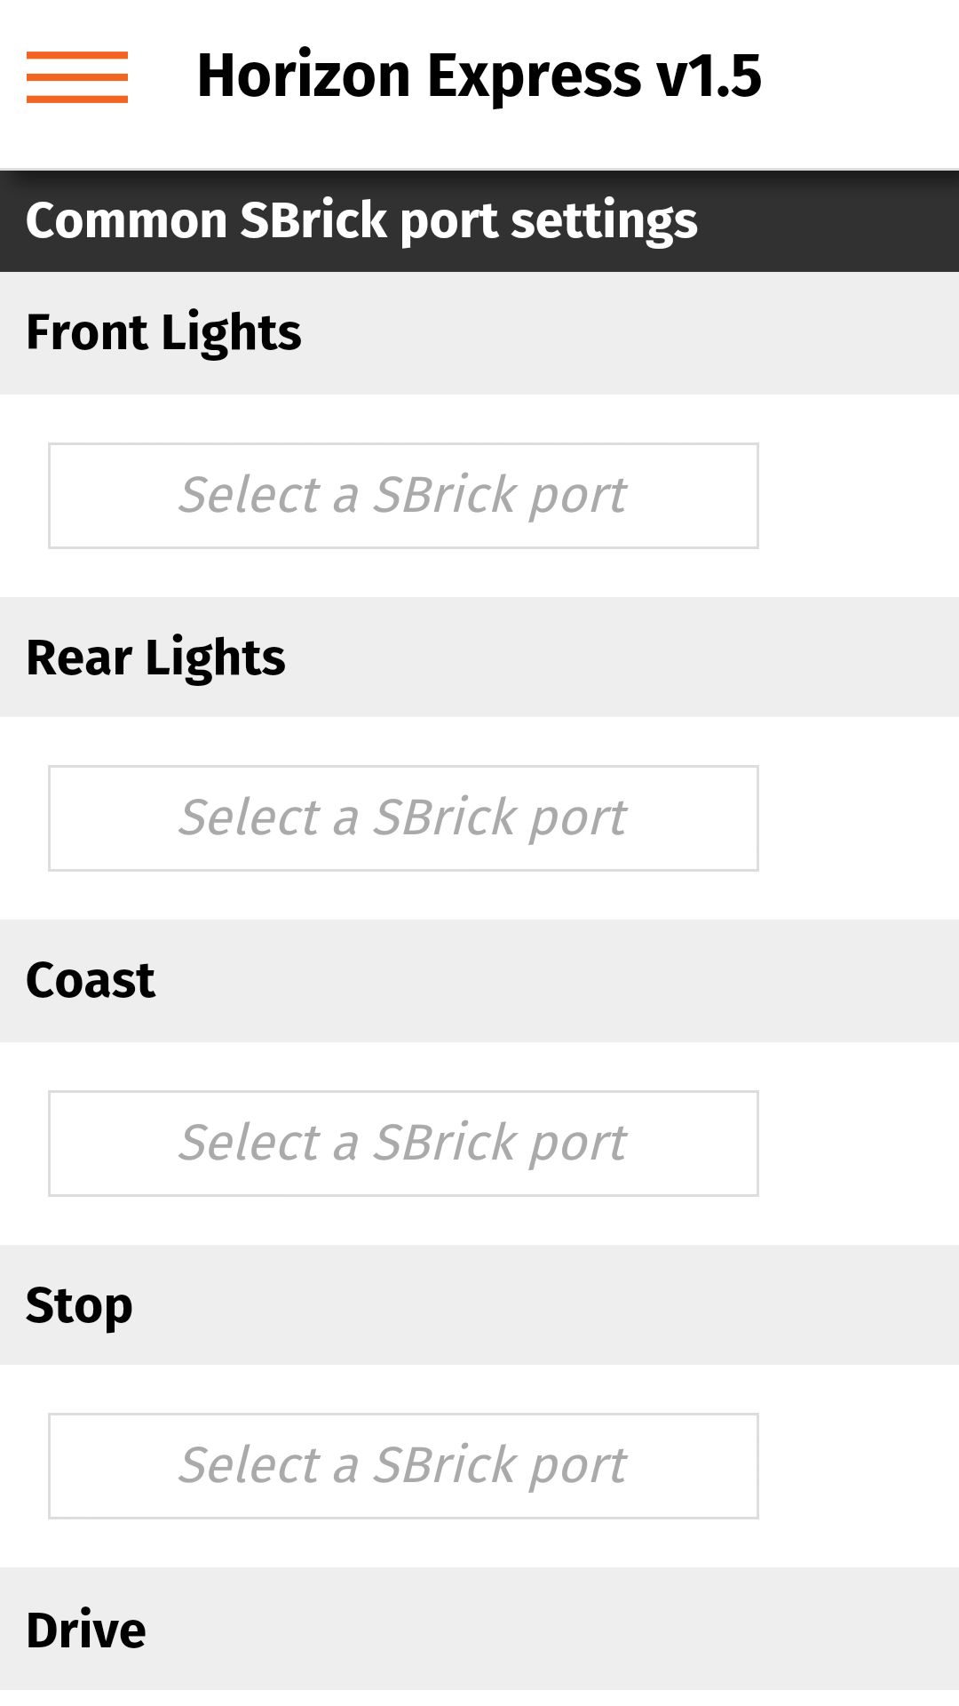Focus the dark settings title bar
The height and width of the screenshot is (1706, 959).
coord(479,221)
